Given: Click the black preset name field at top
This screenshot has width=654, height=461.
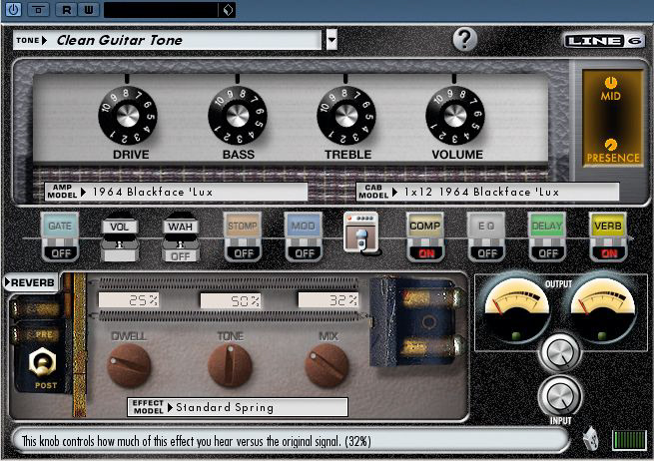Looking at the screenshot, I should [x=161, y=10].
